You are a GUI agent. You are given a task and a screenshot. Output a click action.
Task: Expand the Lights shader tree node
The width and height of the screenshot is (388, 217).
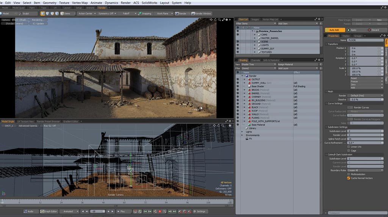point(242,132)
